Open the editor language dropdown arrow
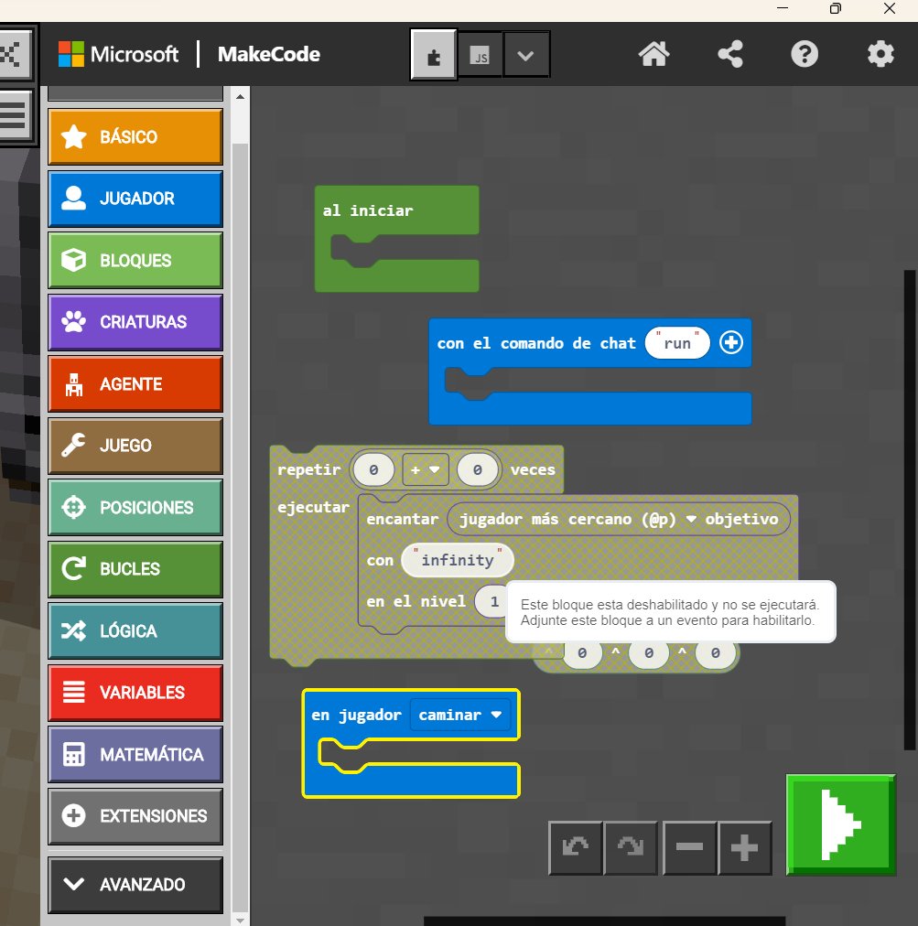 point(525,56)
